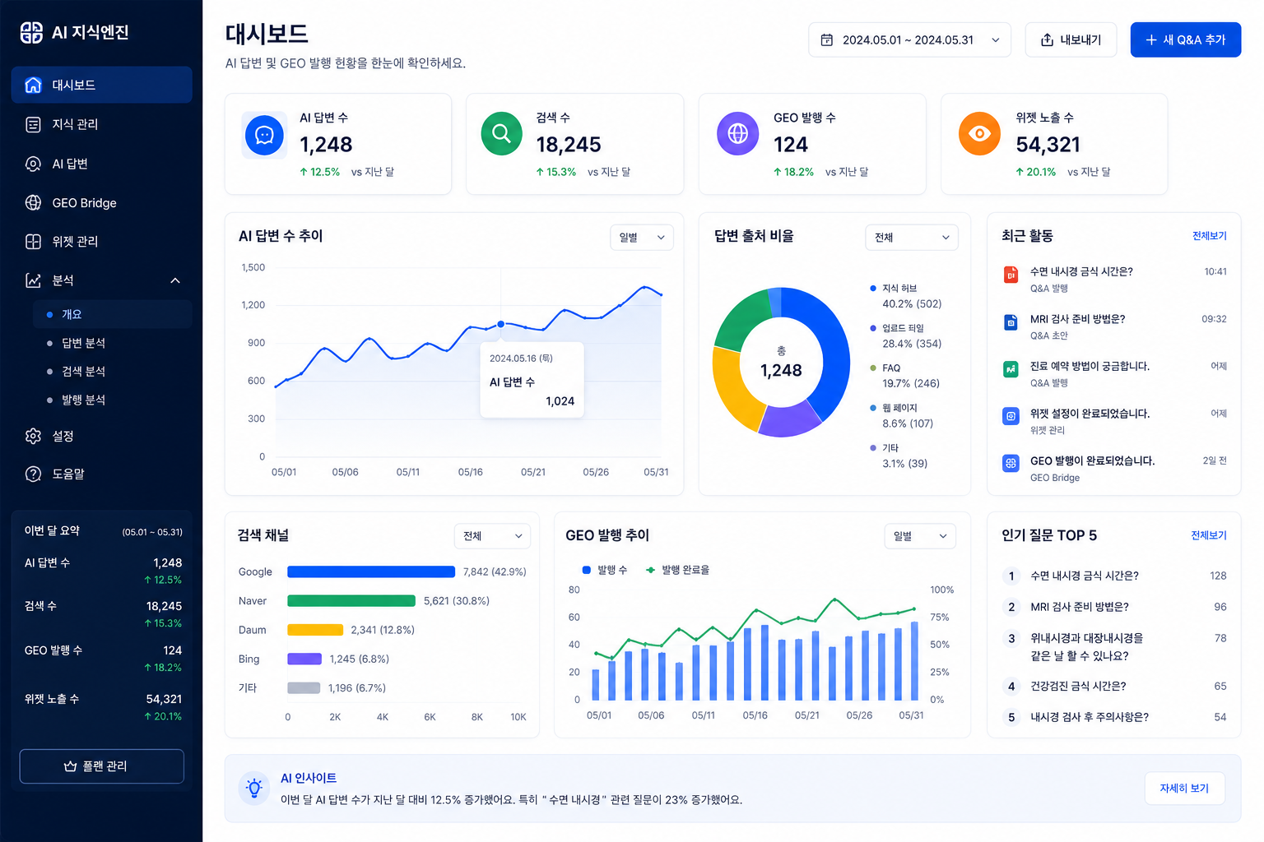The image size is (1264, 842).
Task: Select 개요 under 분석
Action: coord(112,314)
